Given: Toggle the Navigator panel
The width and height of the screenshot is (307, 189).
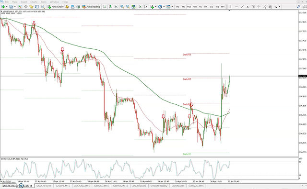Looking at the screenshot, I should click(x=31, y=7).
